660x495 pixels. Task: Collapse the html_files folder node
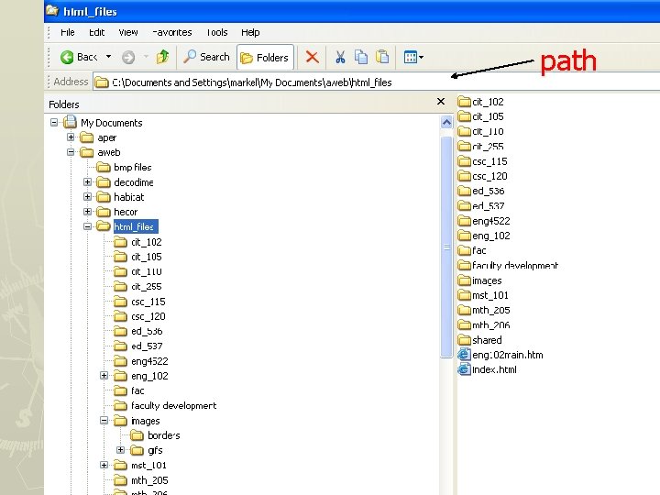(87, 226)
